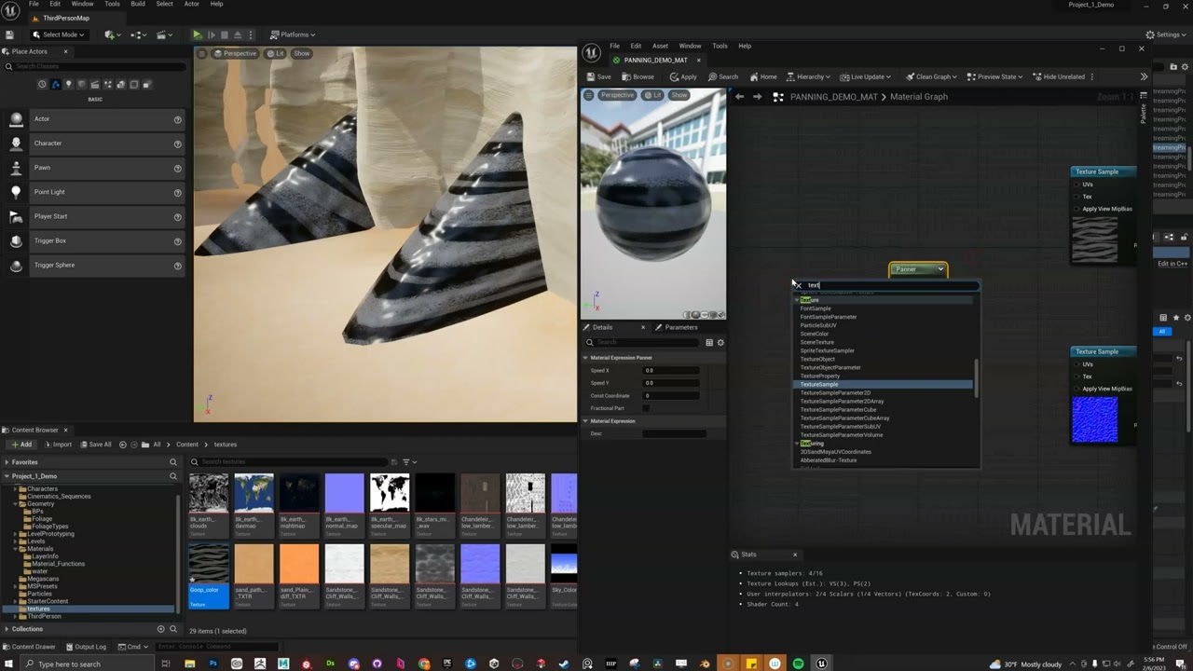
Task: Open Search in the material editor toolbar
Action: point(723,76)
